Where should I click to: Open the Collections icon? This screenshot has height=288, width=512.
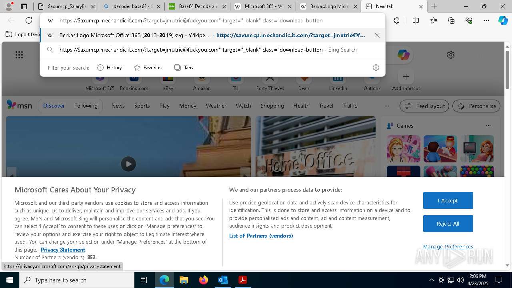(451, 20)
